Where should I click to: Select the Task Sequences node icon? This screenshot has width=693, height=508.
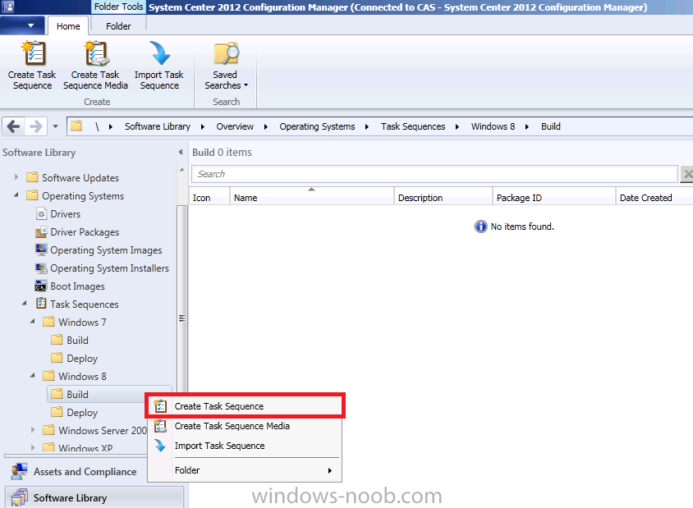pos(41,304)
